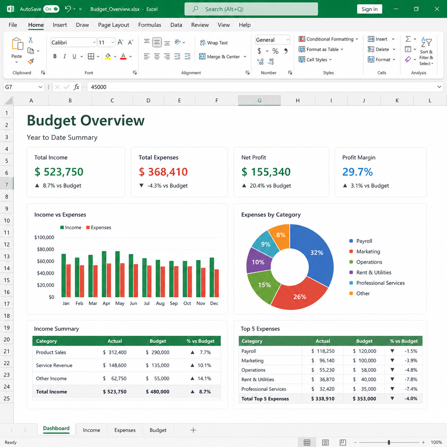Screen dimensions: 447x447
Task: Align text right in the cell
Action: pos(167,56)
